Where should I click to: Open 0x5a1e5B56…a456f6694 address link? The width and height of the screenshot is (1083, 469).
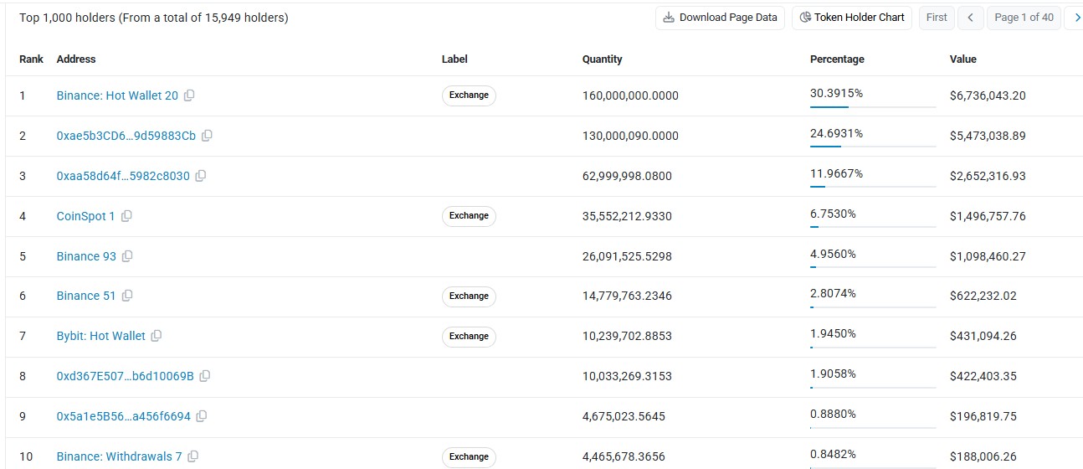point(124,416)
